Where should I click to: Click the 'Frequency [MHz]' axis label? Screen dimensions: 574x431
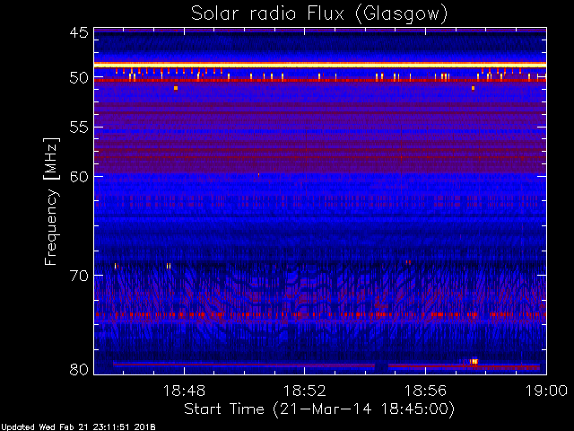[x=51, y=201]
